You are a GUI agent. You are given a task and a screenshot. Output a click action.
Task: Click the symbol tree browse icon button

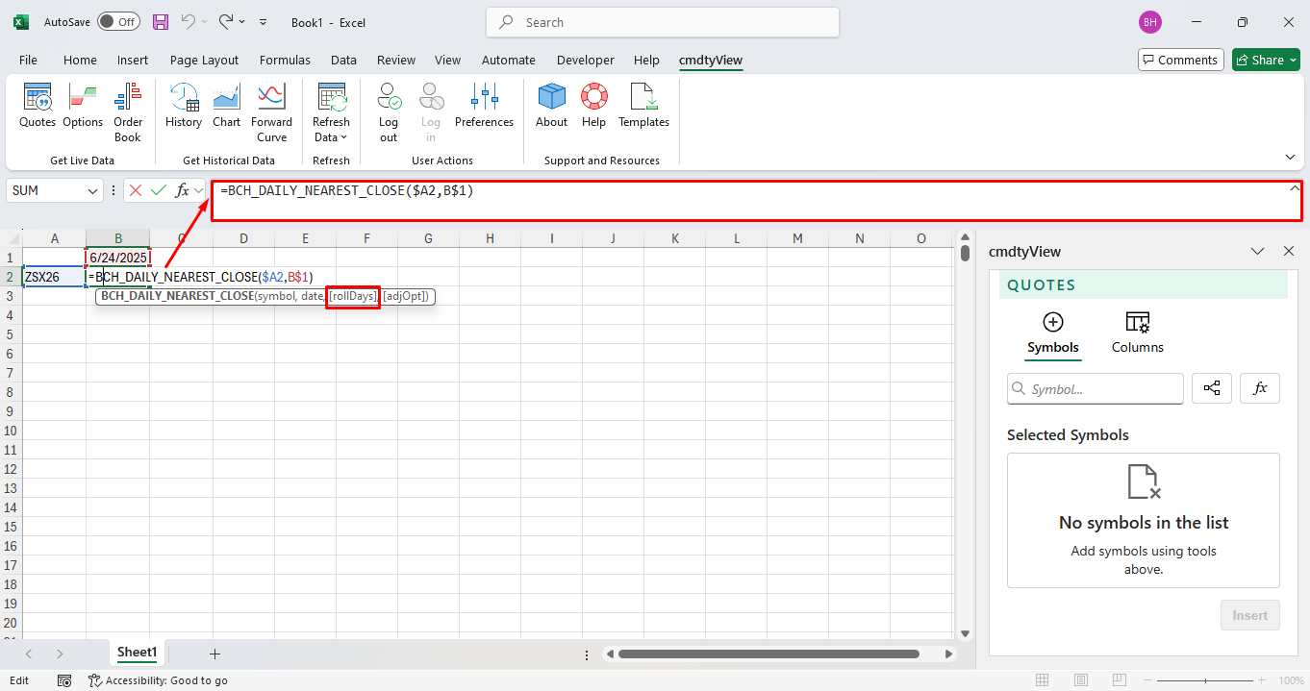(1212, 388)
